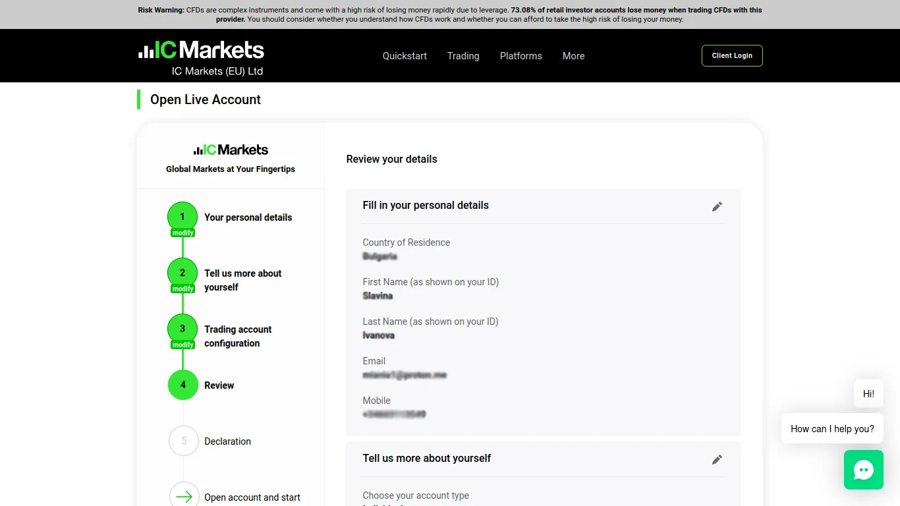Go to 'Tell us more about yourself' step in the sidebar
This screenshot has height=506, width=900.
[x=242, y=280]
